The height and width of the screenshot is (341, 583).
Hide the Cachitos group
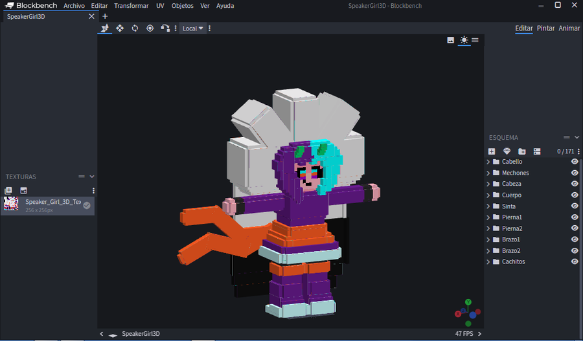click(575, 261)
